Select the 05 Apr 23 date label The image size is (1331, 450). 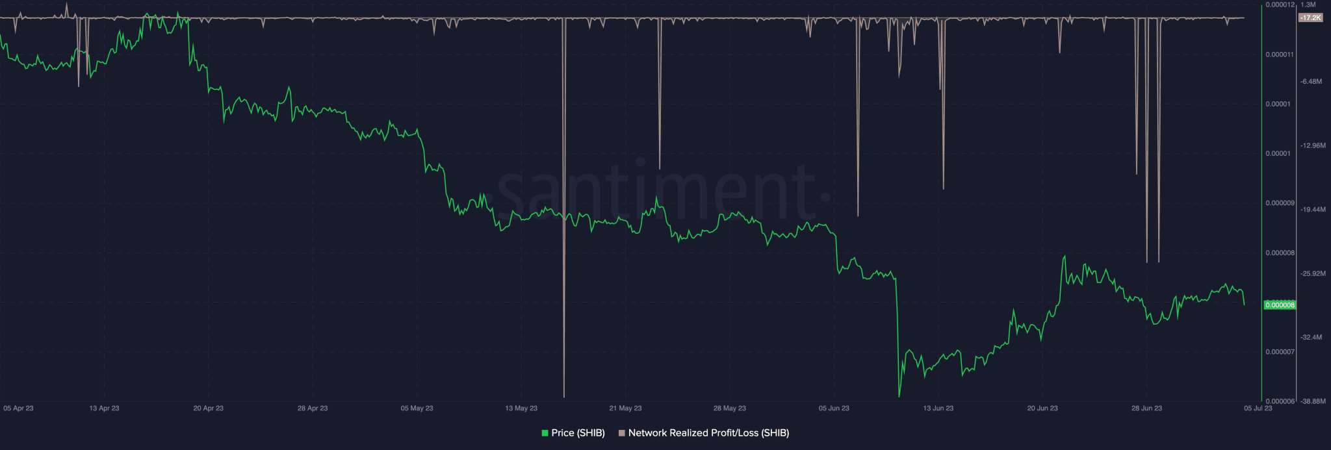[x=18, y=408]
